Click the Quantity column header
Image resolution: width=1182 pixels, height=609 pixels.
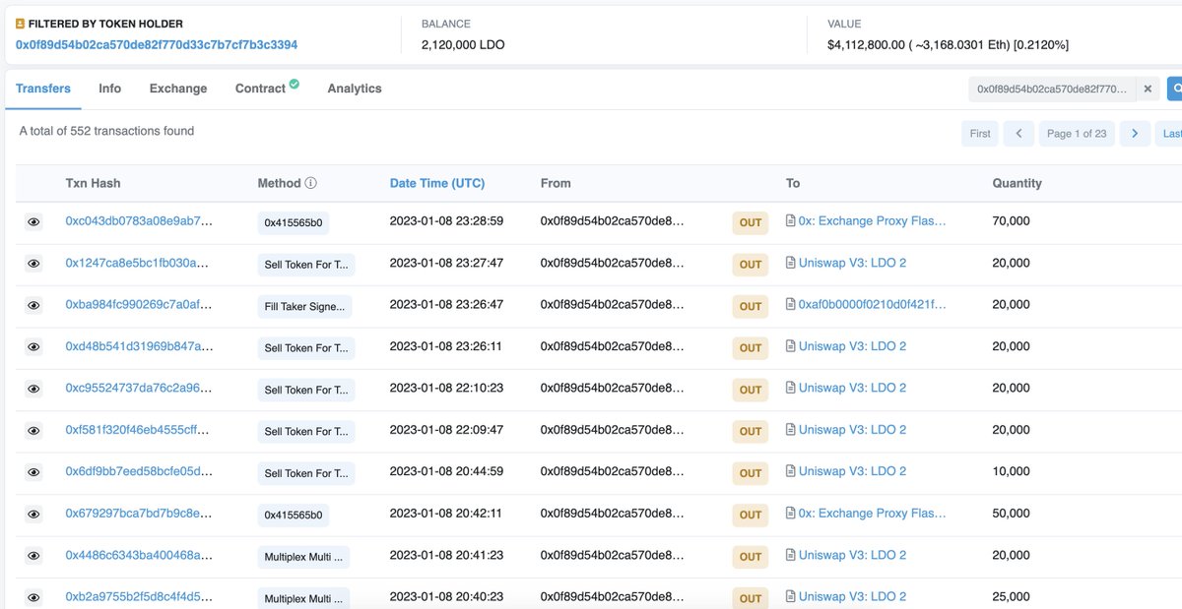(x=1017, y=183)
